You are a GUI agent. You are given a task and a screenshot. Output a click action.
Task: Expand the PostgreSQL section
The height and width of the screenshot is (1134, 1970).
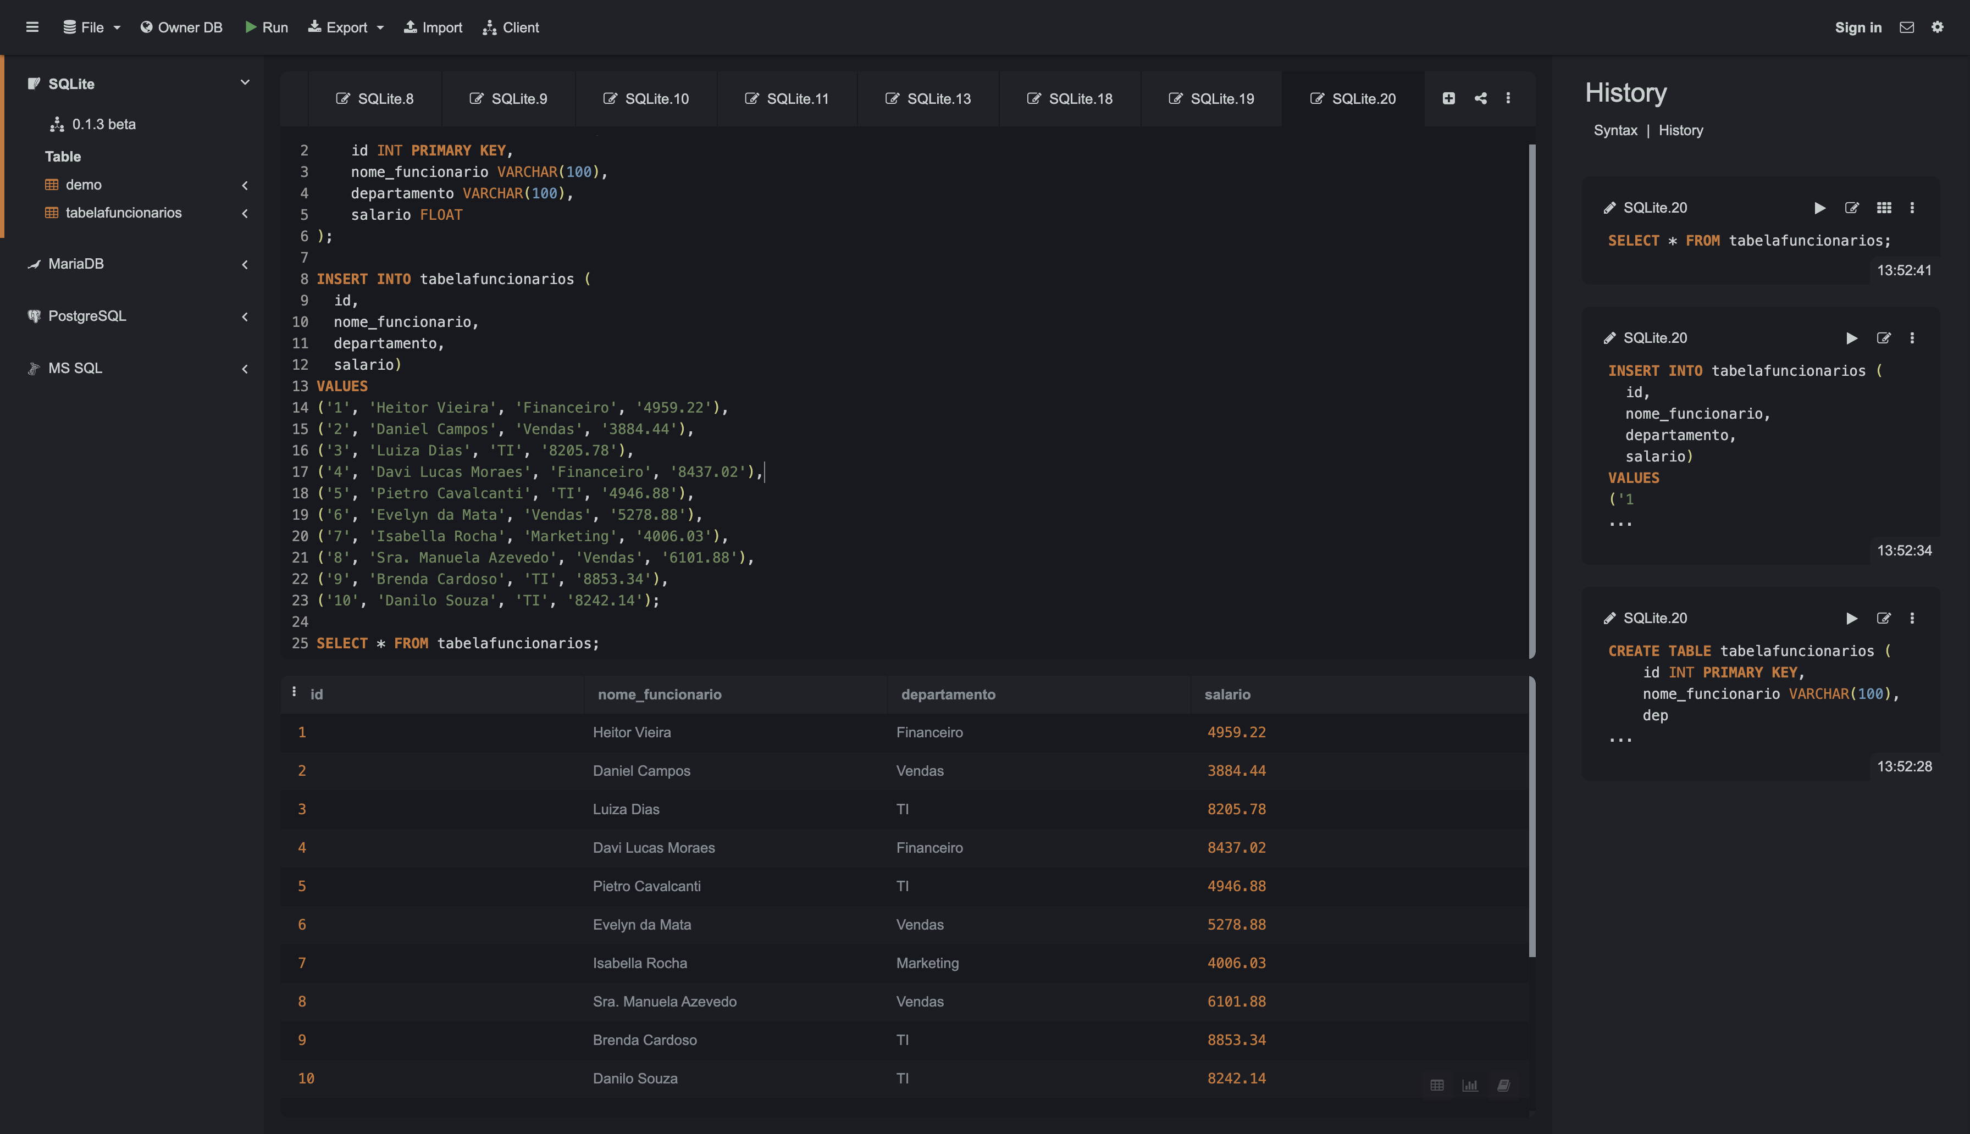tap(245, 317)
